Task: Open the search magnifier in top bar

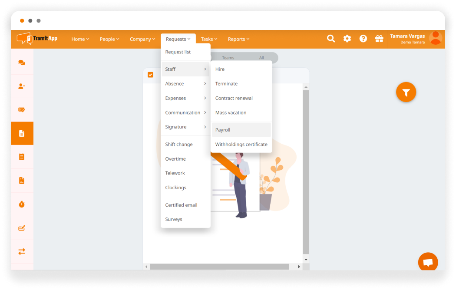Action: [x=331, y=39]
